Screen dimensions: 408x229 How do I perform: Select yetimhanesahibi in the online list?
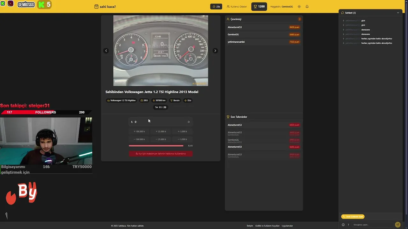(264, 42)
